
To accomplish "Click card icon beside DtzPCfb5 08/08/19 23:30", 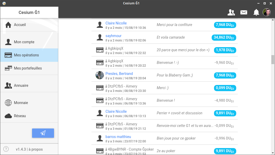I will pyautogui.click(x=100, y=88).
